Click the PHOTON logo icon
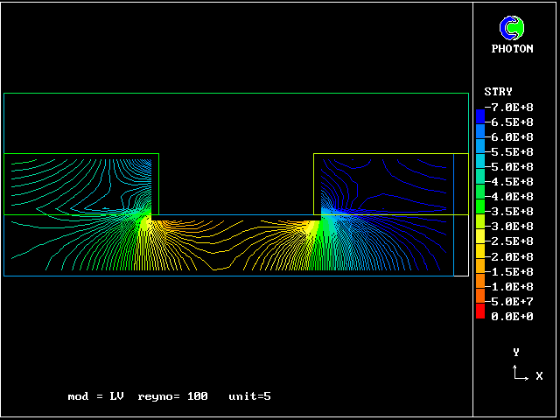 tap(512, 28)
